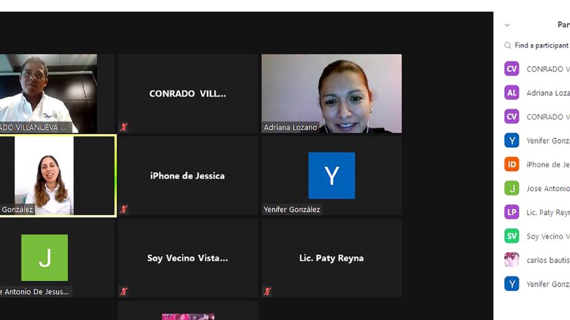Click the magnifier icon in participant search
This screenshot has height=320, width=570.
[x=508, y=46]
